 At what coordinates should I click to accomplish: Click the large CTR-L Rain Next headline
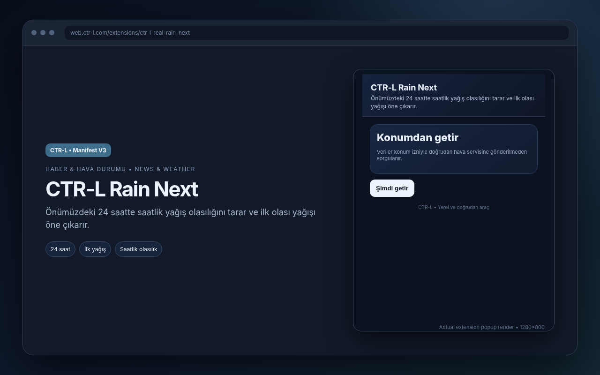pyautogui.click(x=122, y=189)
